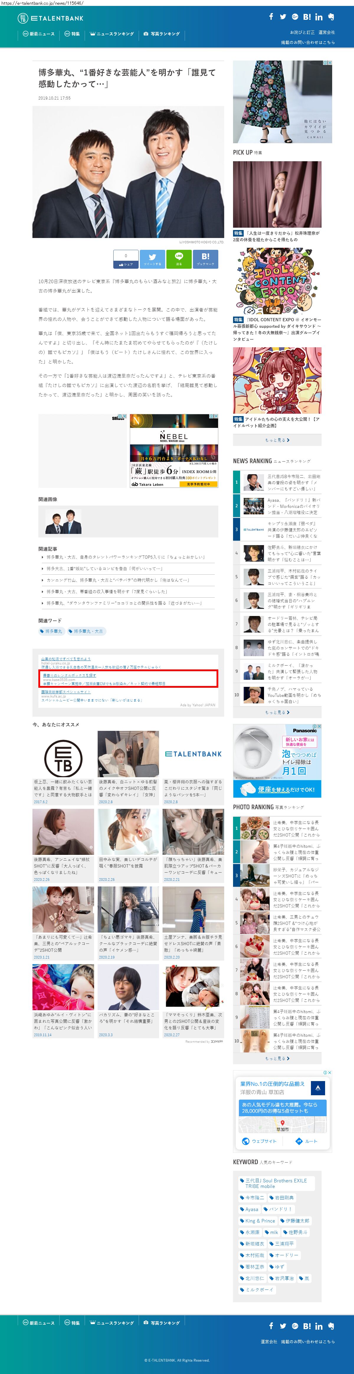Click the E-TALENTBANK logo in header

(51, 18)
